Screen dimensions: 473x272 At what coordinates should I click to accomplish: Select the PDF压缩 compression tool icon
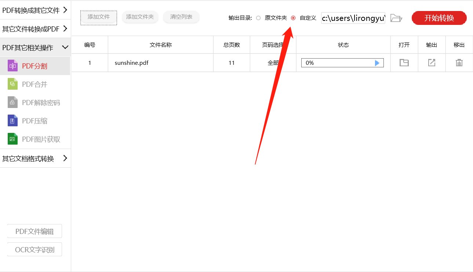[12, 120]
